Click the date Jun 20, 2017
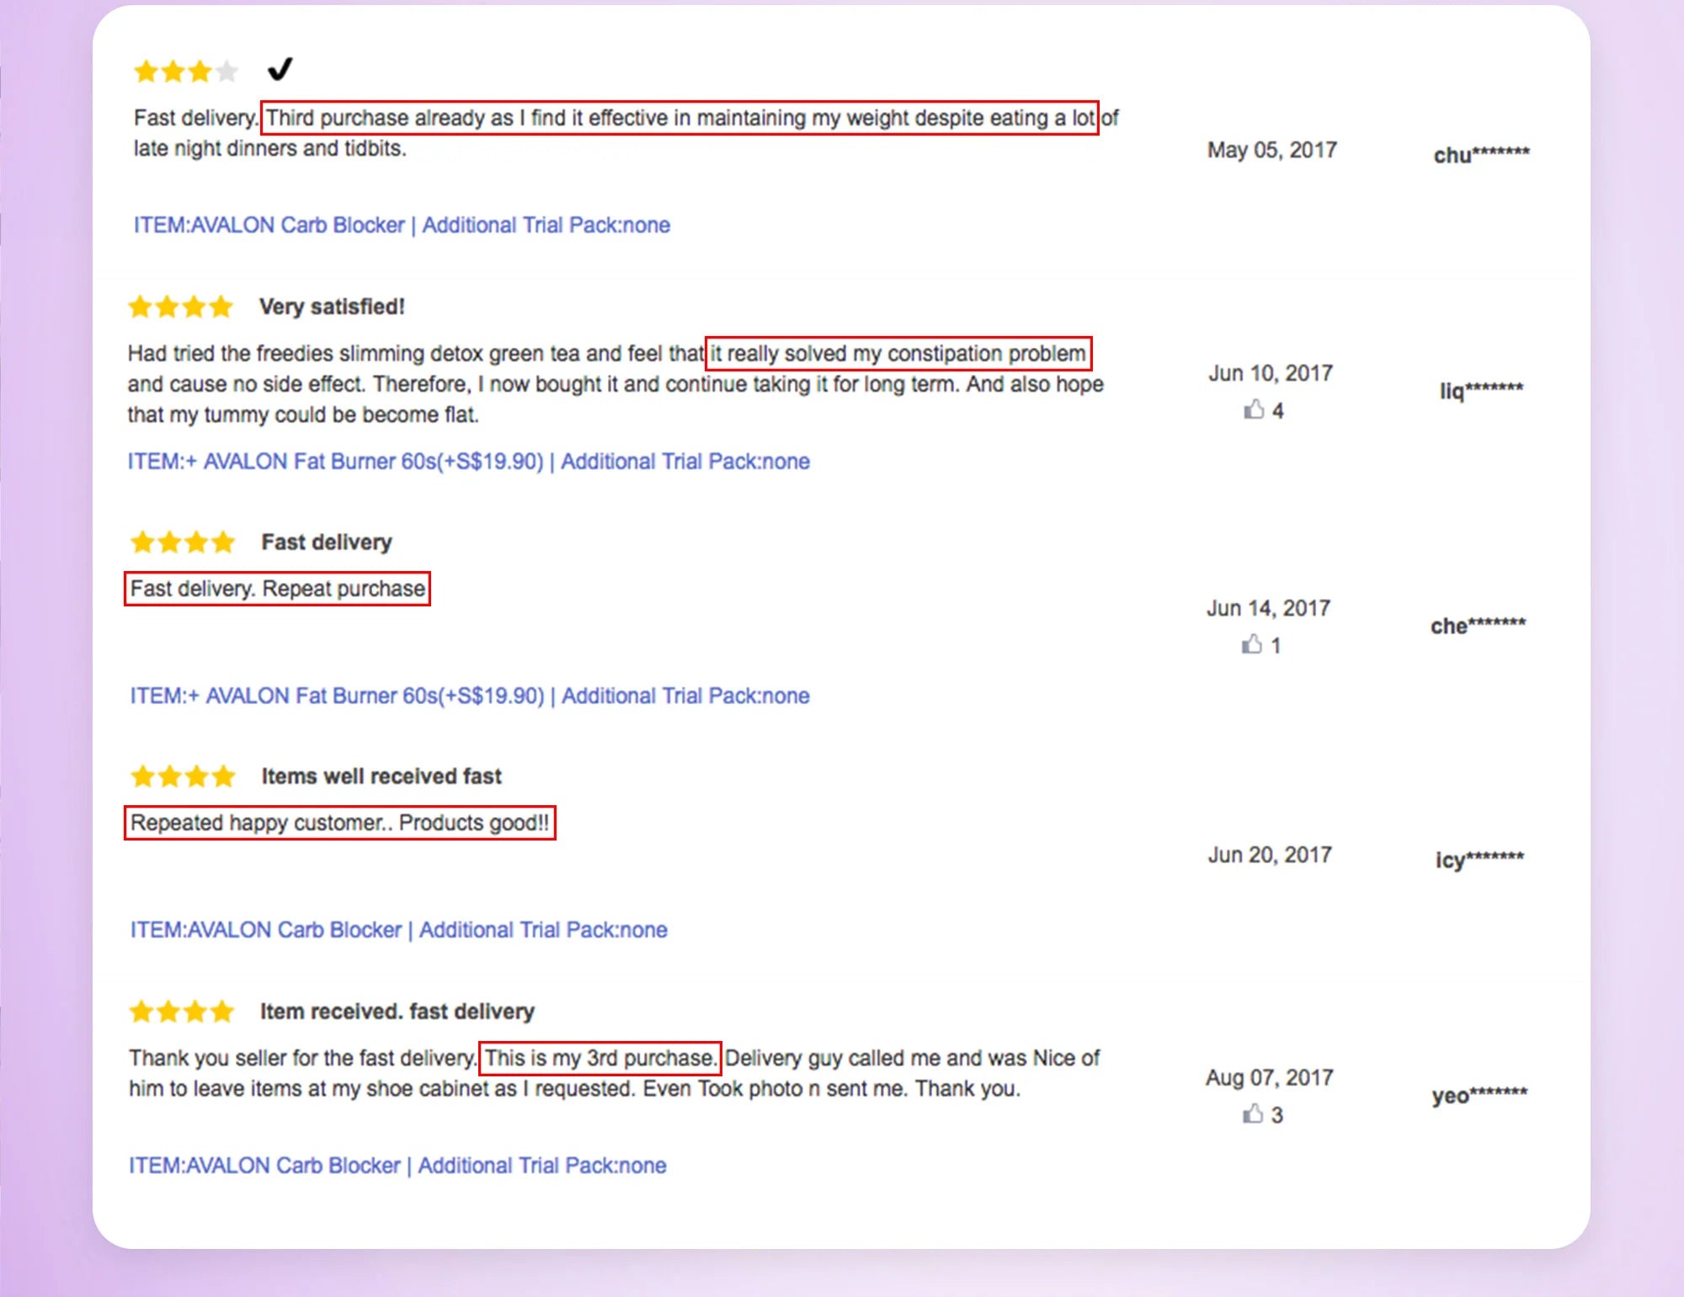 click(x=1270, y=855)
